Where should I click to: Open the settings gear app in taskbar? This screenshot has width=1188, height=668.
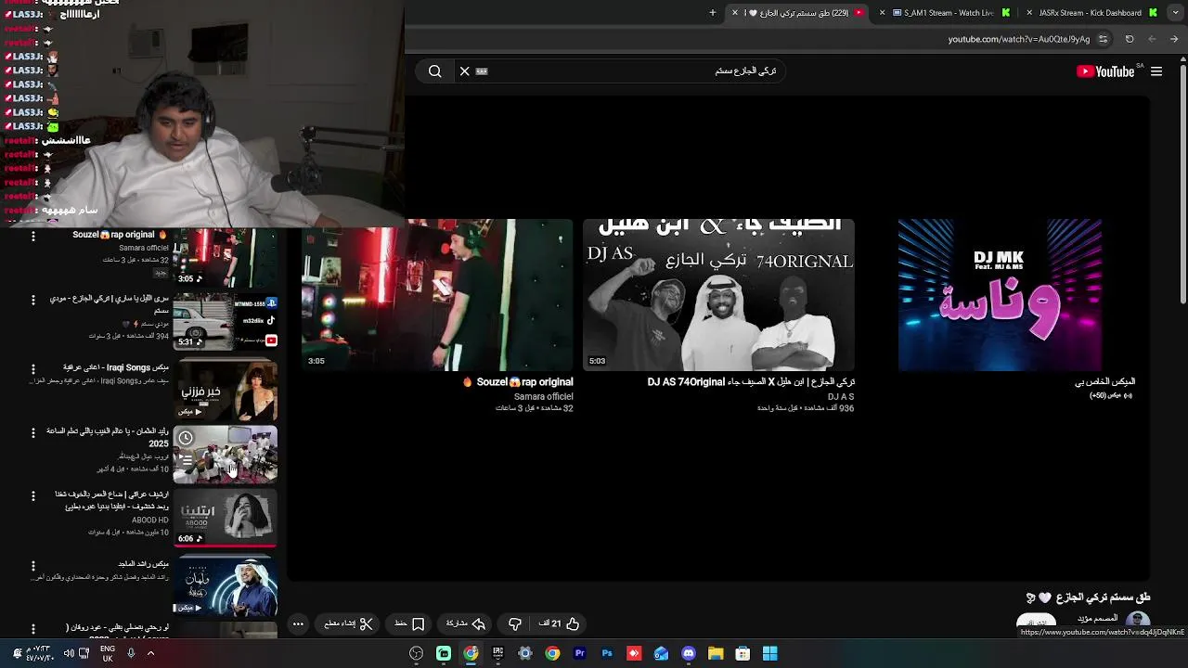tap(525, 653)
